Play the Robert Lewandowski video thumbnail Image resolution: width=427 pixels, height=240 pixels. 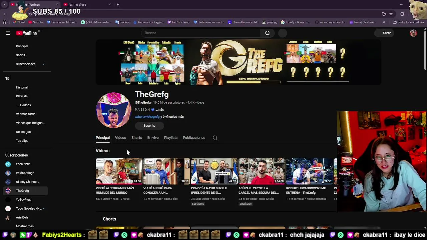point(309,171)
